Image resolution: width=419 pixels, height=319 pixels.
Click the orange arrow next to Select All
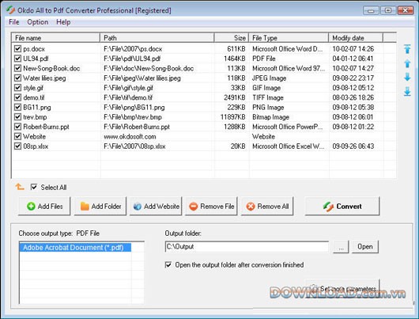[x=20, y=187]
